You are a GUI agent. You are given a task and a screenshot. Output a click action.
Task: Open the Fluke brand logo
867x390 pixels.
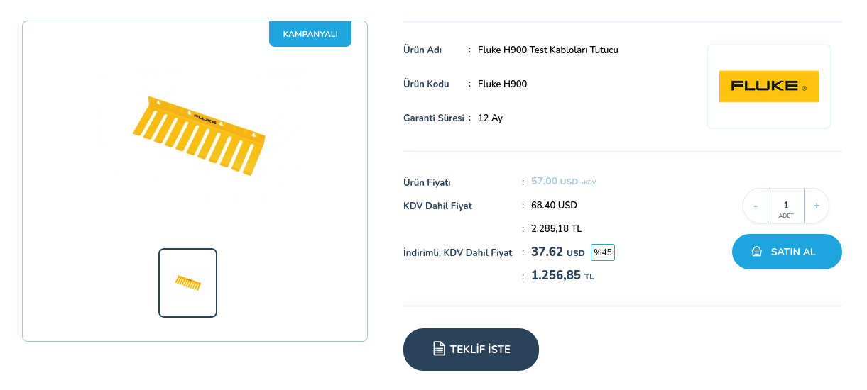tap(768, 87)
